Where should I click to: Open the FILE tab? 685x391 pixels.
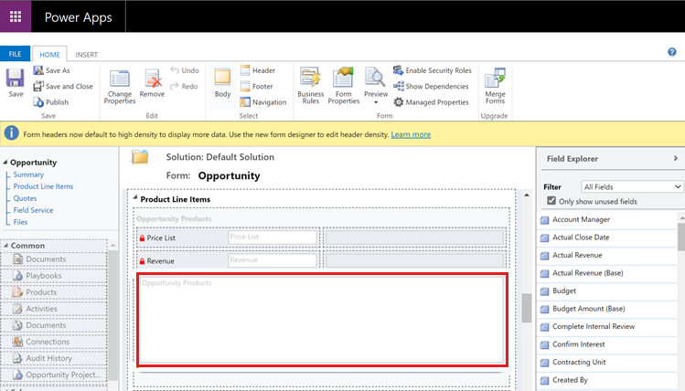15,54
